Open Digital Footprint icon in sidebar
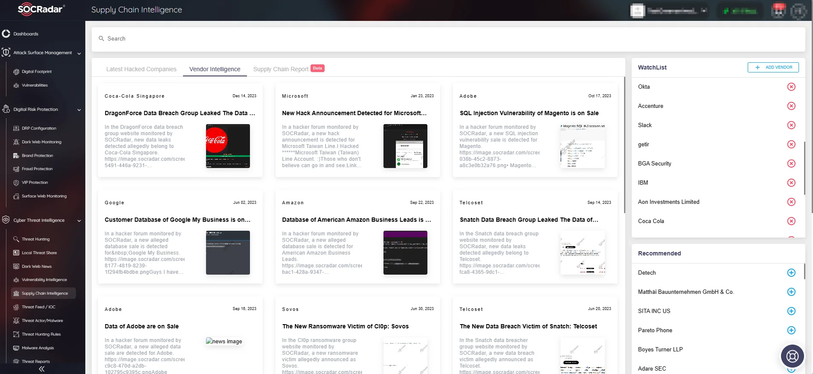The image size is (813, 374). coord(16,72)
